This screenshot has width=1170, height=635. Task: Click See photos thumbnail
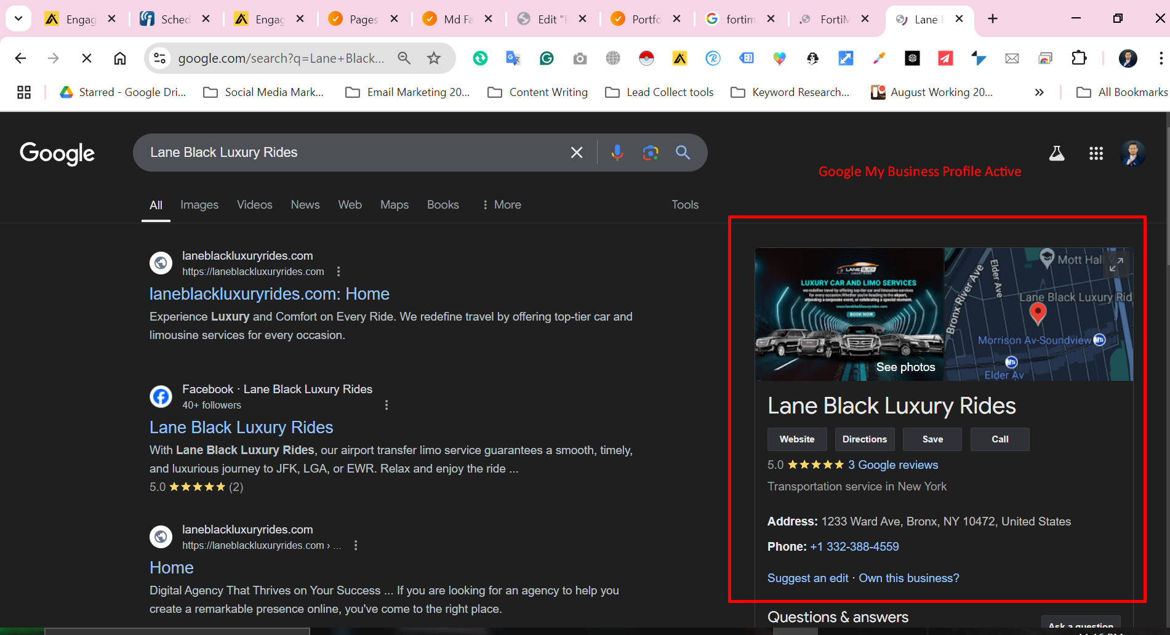coord(849,314)
